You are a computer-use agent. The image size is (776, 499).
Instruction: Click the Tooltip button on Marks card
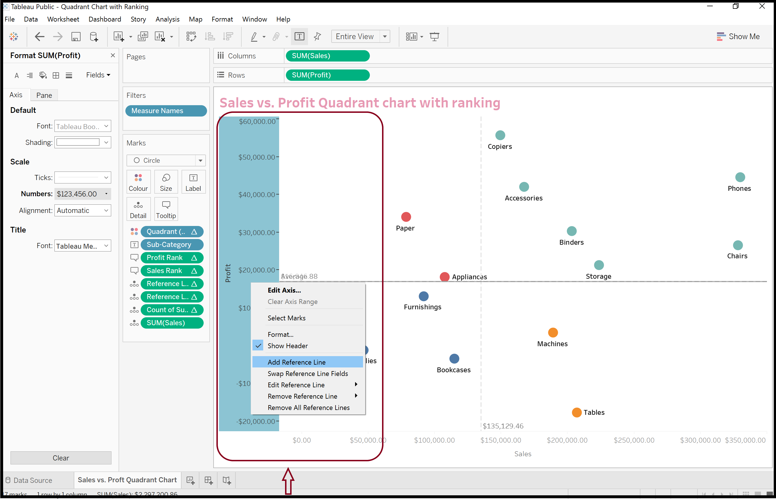point(166,209)
